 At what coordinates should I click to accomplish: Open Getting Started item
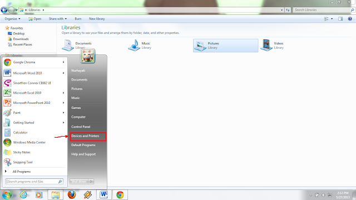[34, 122]
